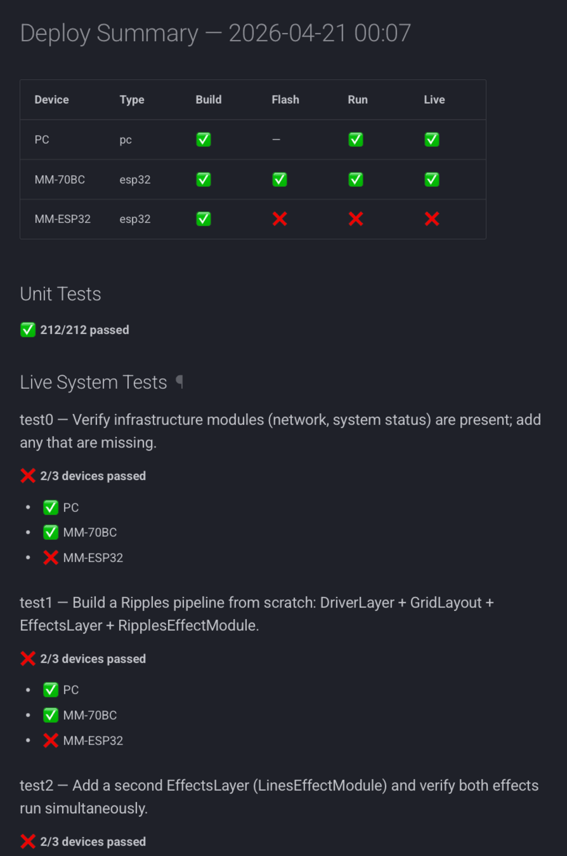Click the pilcrow anchor beside Live System Tests
This screenshot has height=856, width=567.
point(179,381)
